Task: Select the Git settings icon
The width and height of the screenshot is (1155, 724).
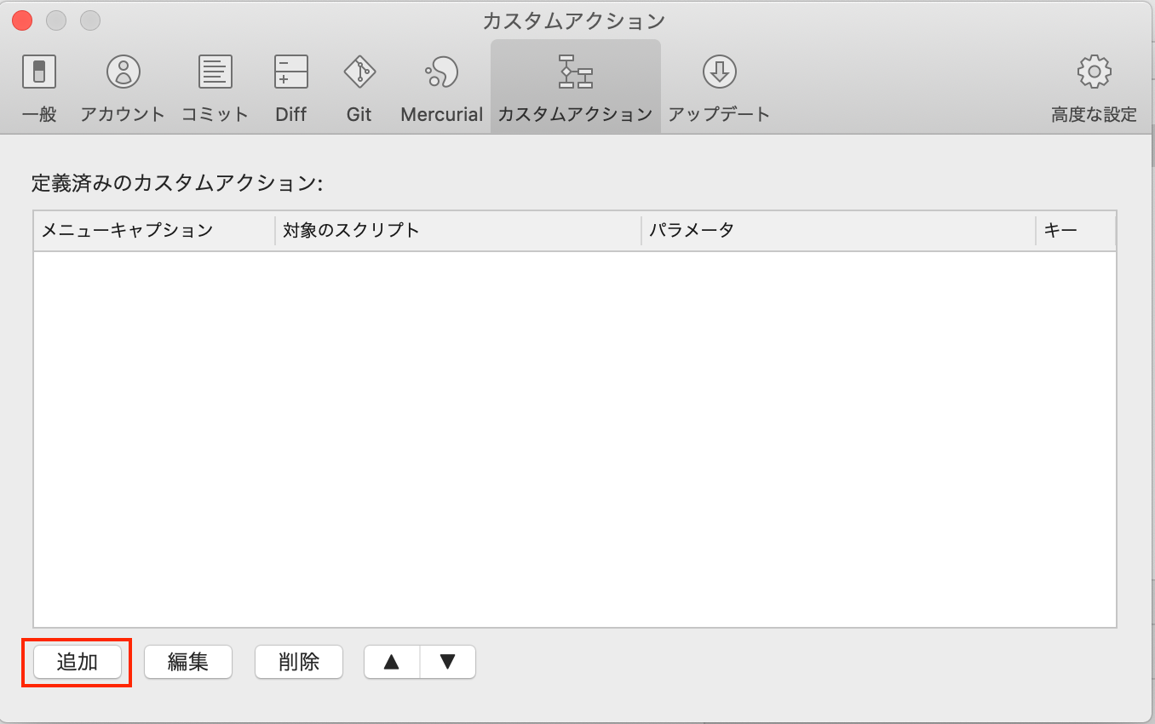Action: click(x=358, y=85)
